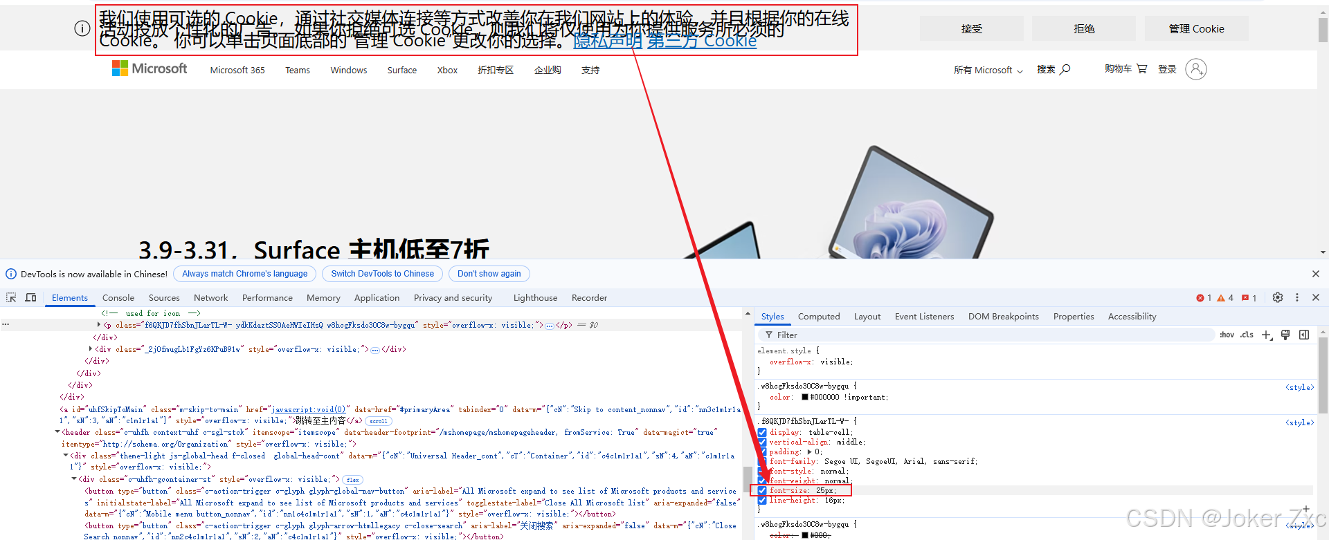Viewport: 1329px width, 540px height.
Task: Switch to the Sources tab
Action: coord(164,298)
